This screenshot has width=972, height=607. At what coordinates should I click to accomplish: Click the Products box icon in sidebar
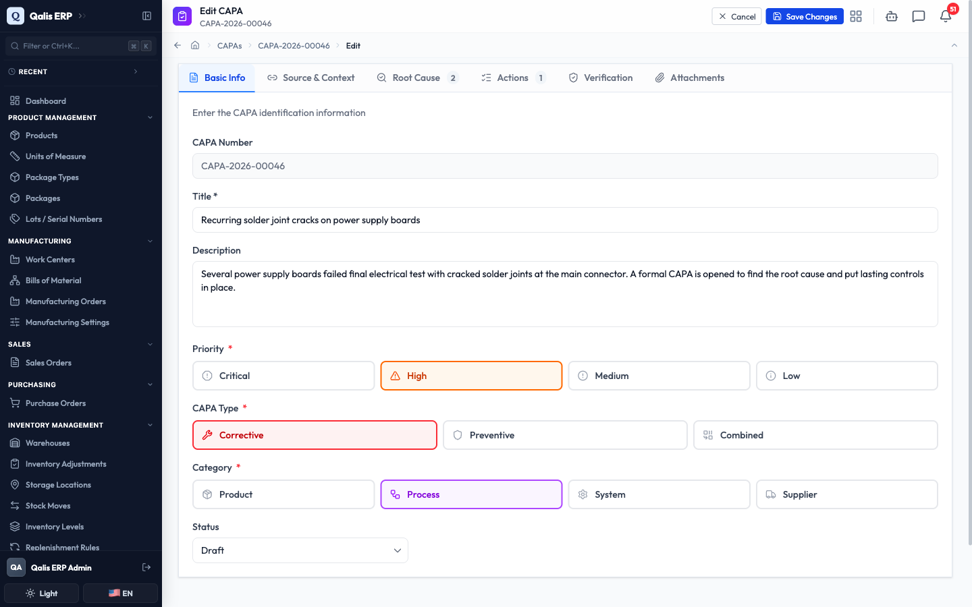tap(15, 135)
